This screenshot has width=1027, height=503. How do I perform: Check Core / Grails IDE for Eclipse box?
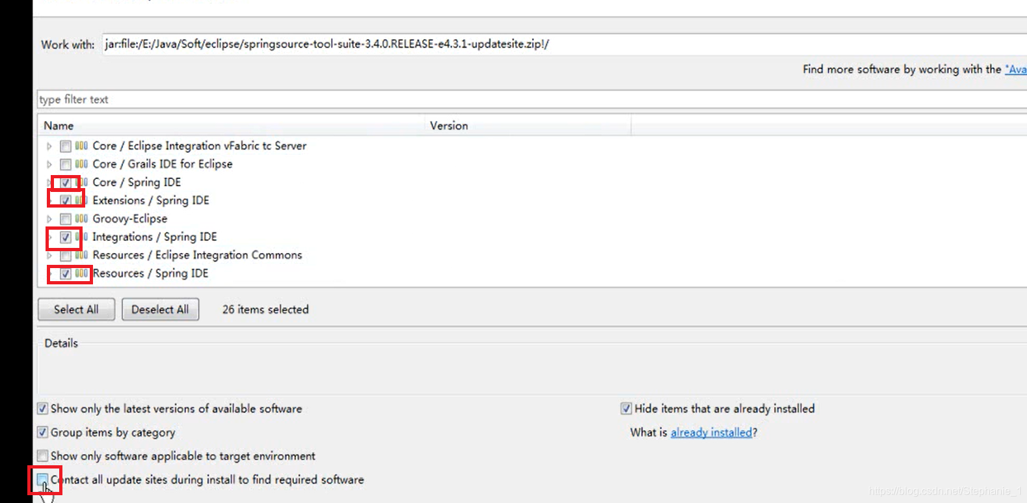pos(66,165)
